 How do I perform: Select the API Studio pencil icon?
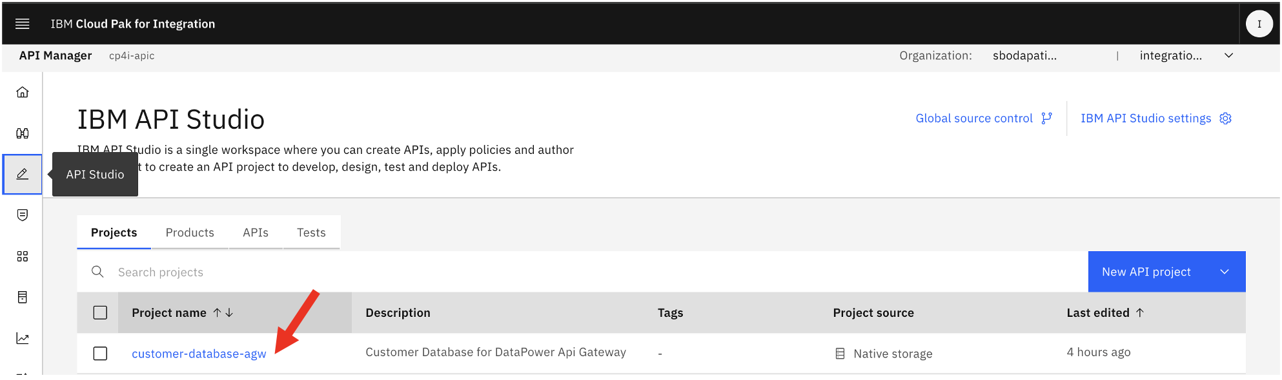tap(23, 174)
